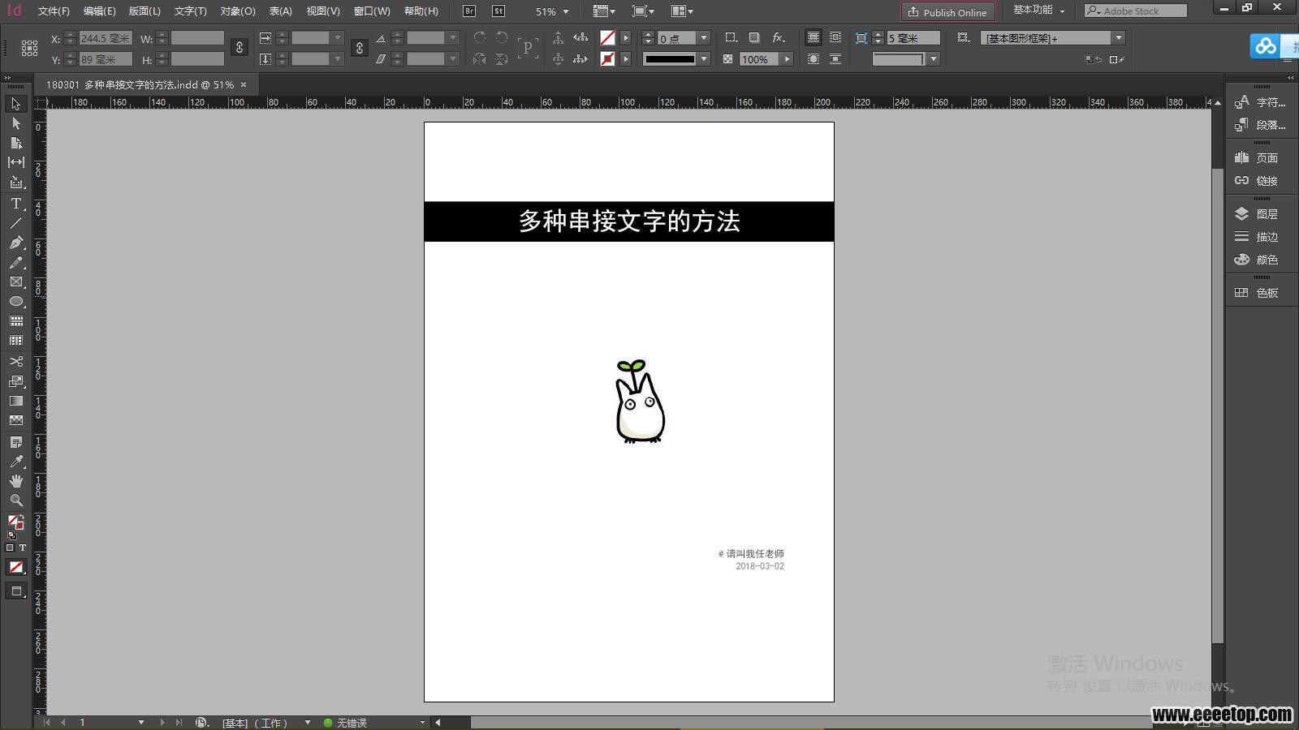Enable jump object text wrap
The image size is (1299, 730).
click(835, 59)
